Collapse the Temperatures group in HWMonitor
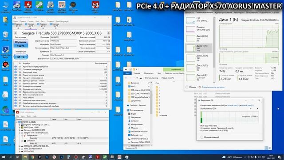This screenshot has width=284, height=160. 22,135
